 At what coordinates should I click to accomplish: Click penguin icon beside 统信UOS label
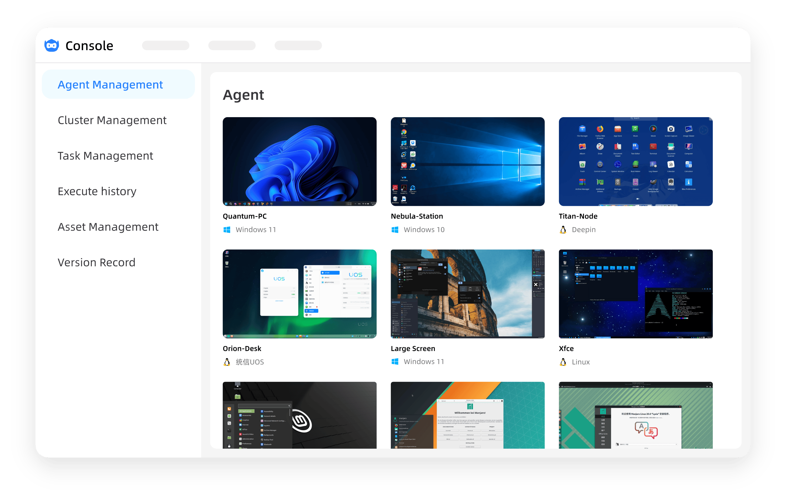227,362
